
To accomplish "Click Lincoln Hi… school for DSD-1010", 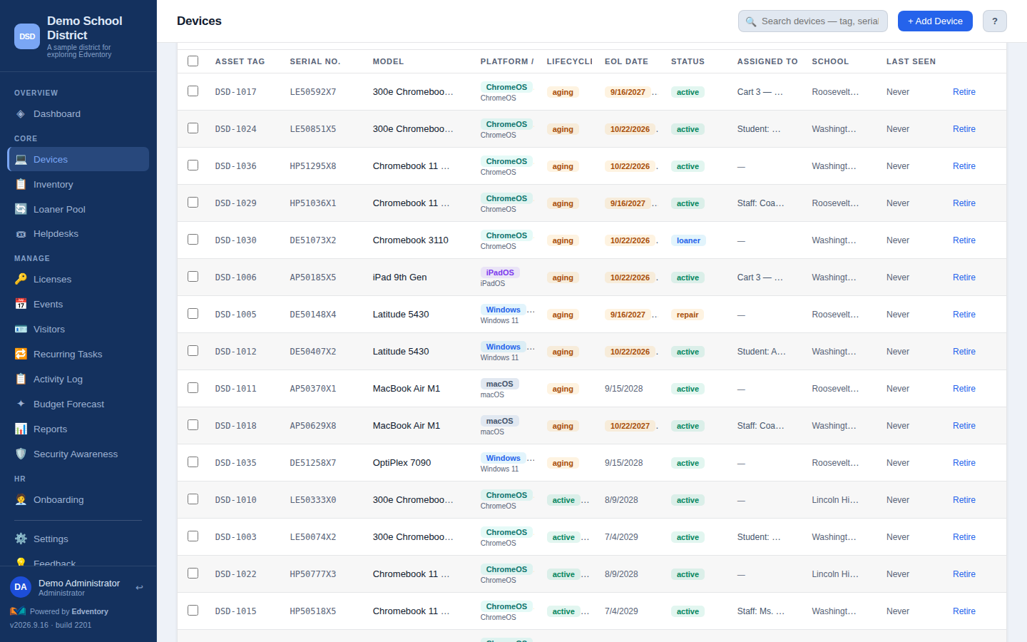I will click(x=835, y=500).
